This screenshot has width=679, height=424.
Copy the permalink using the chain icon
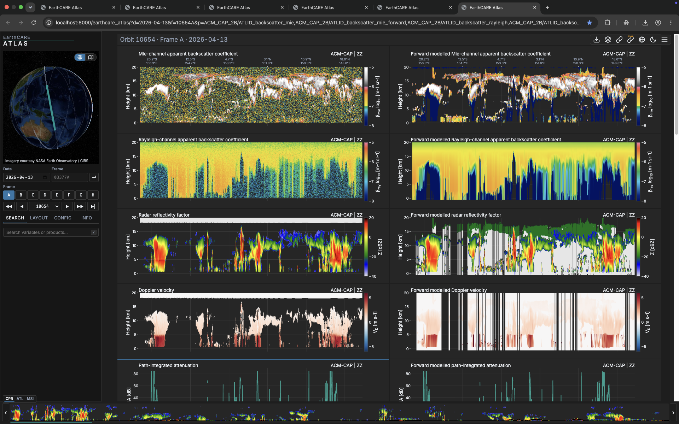619,40
